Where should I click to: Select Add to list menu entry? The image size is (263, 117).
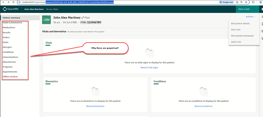point(236,42)
